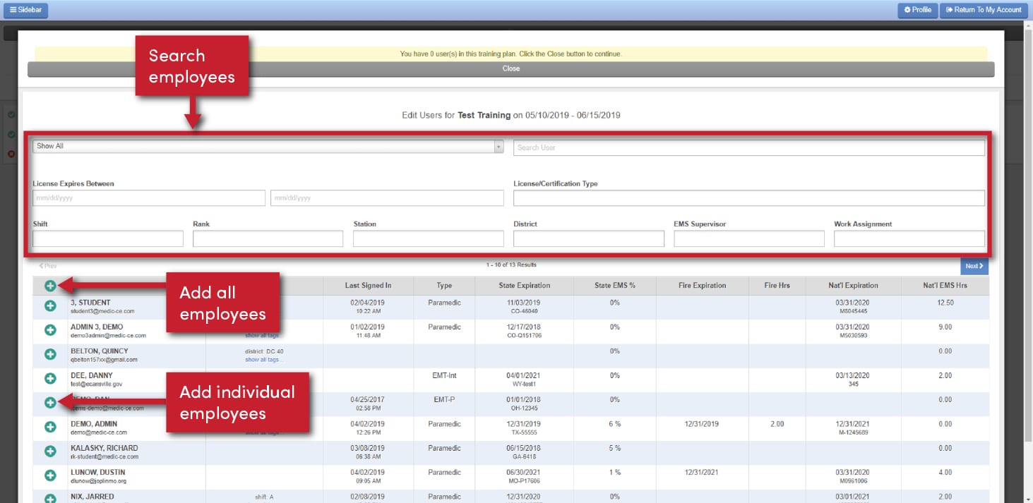
Task: Add DEMO, ADMIN with green plus icon
Action: (x=50, y=427)
